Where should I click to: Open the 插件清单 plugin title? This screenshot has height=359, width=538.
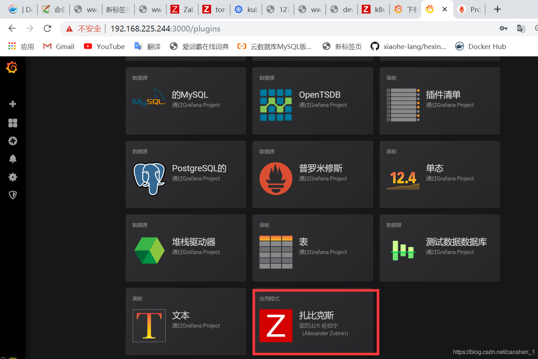click(x=443, y=95)
